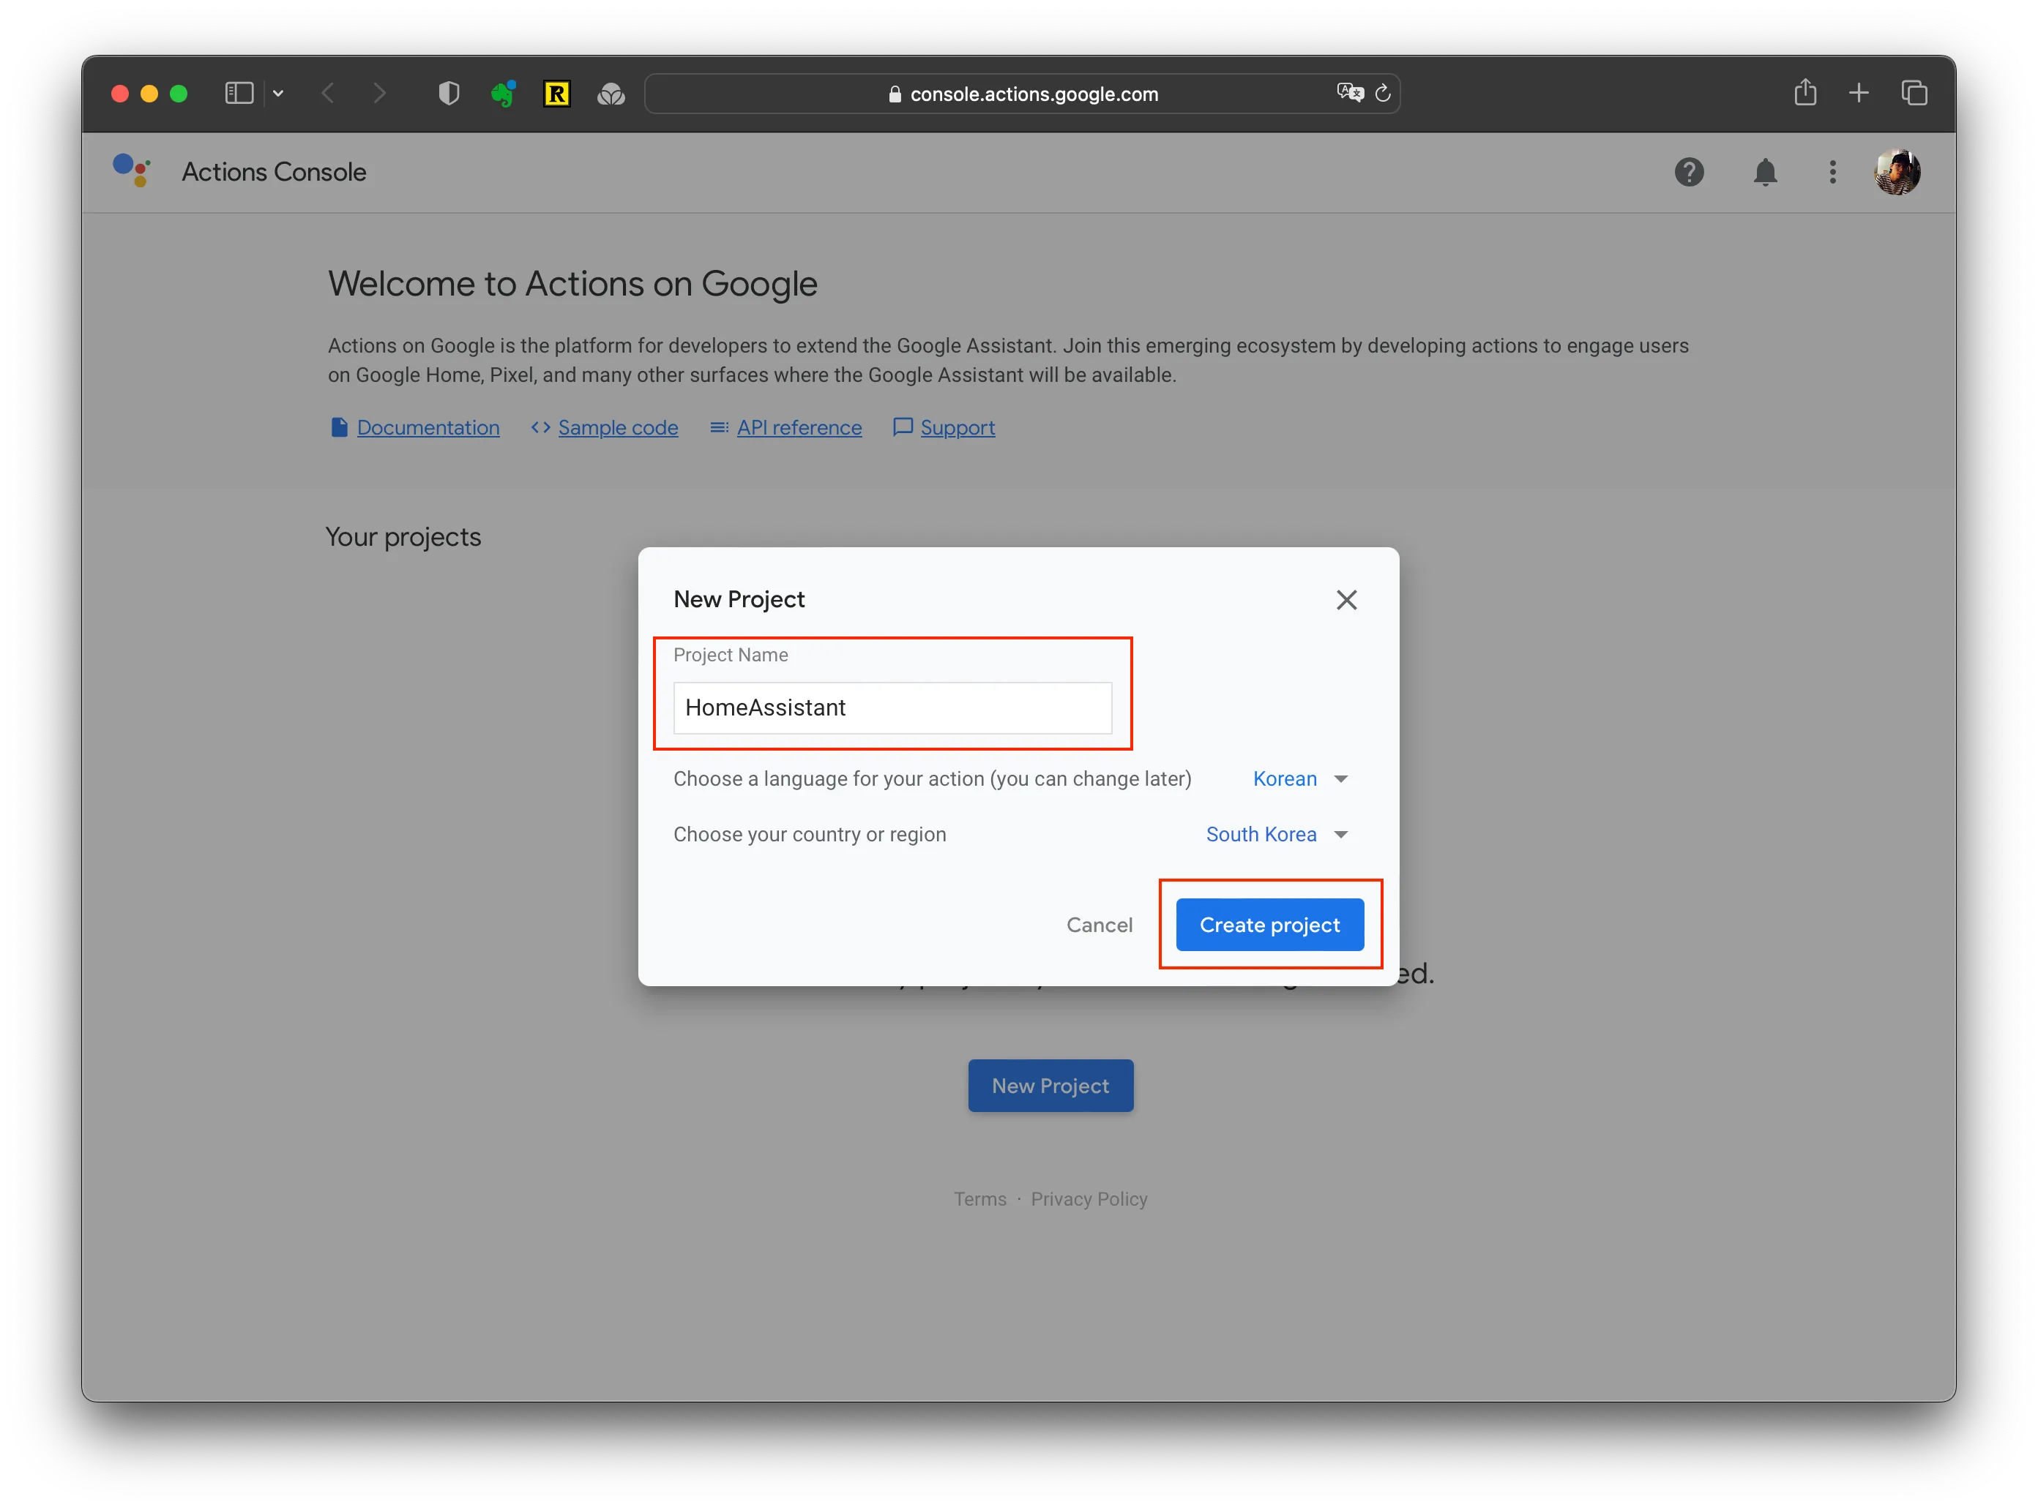Viewport: 2038px width, 1510px height.
Task: Open the Evernote elephant extension
Action: click(502, 93)
